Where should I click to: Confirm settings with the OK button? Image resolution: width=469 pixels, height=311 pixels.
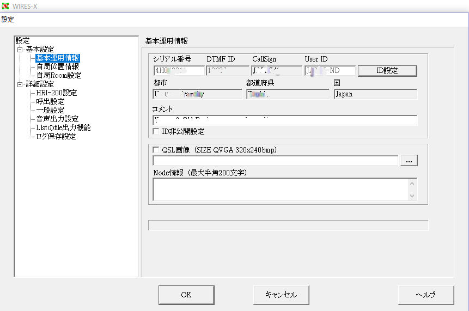186,295
